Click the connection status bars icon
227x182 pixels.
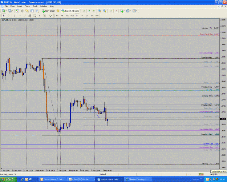[x=201, y=174]
